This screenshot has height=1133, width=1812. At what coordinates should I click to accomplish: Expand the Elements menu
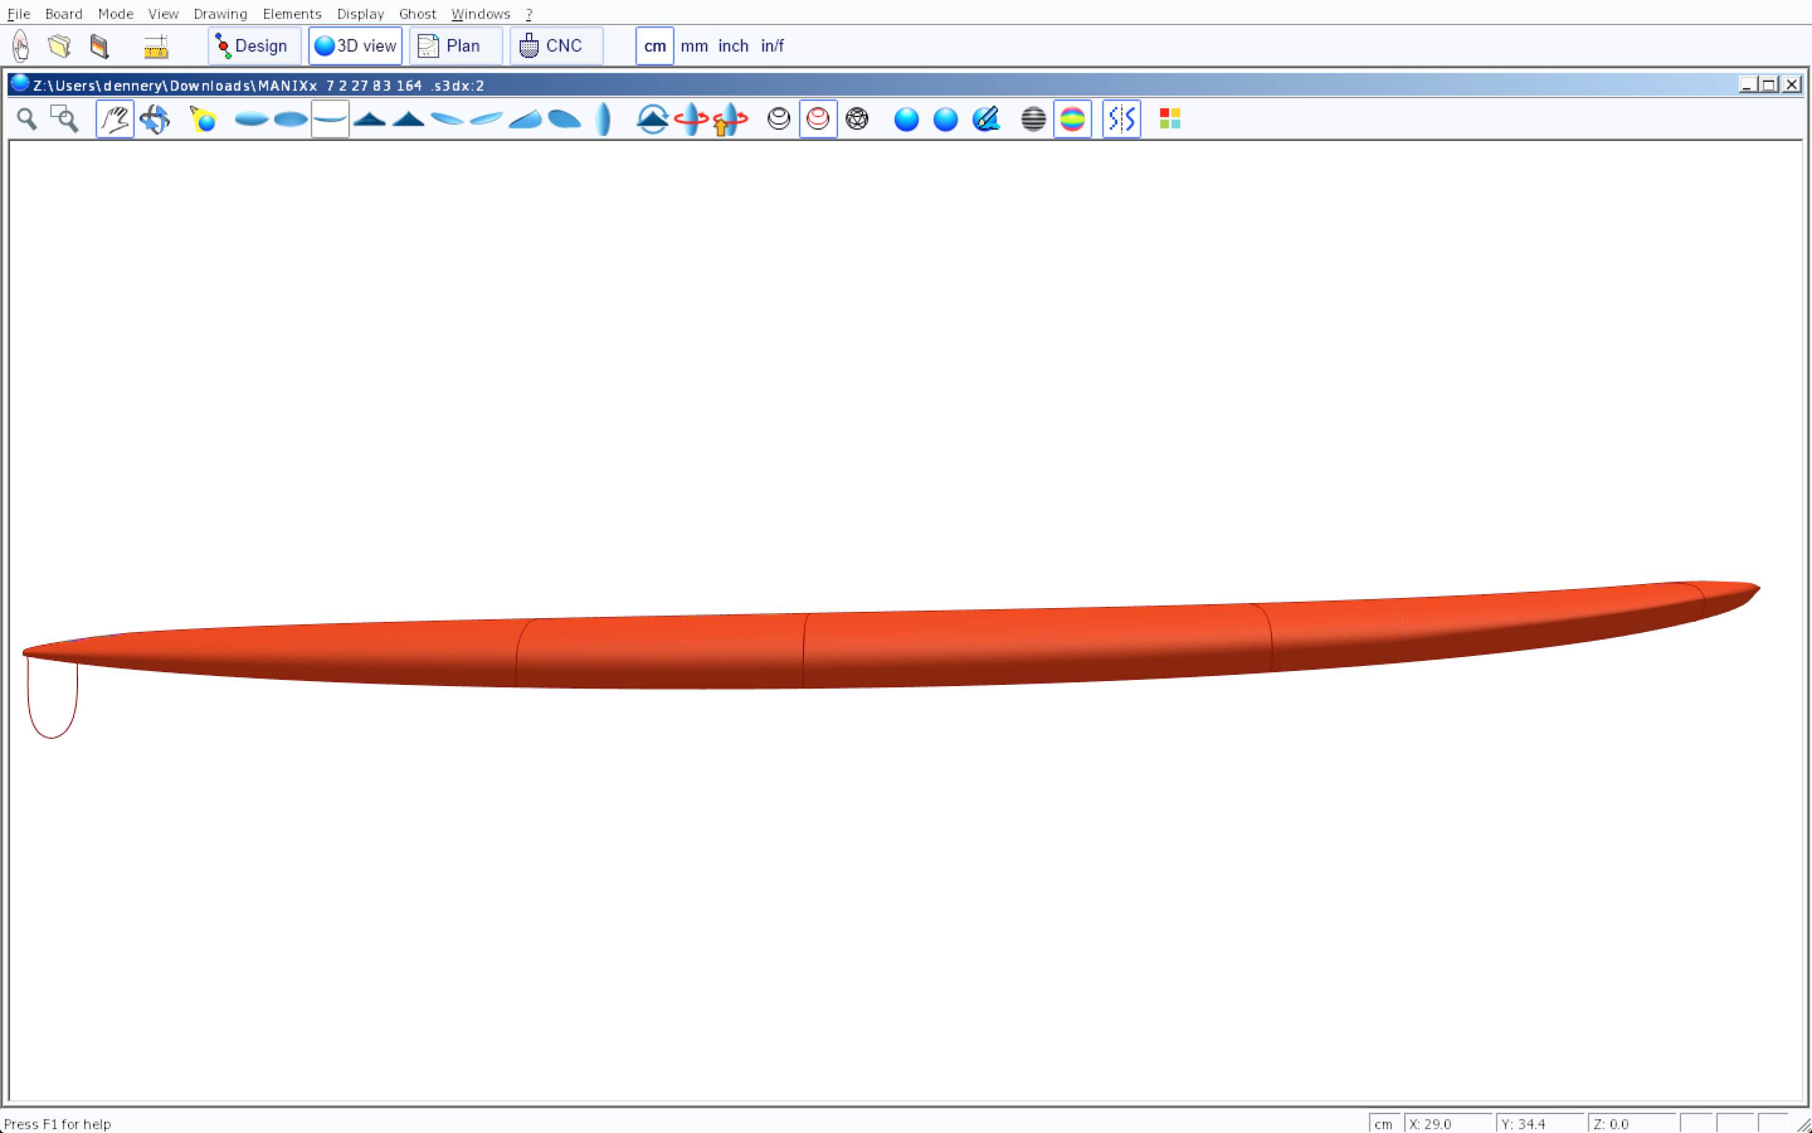[x=291, y=13]
